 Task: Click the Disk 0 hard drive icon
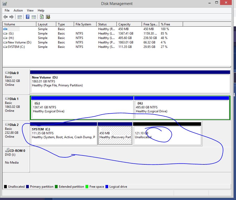point(7,73)
